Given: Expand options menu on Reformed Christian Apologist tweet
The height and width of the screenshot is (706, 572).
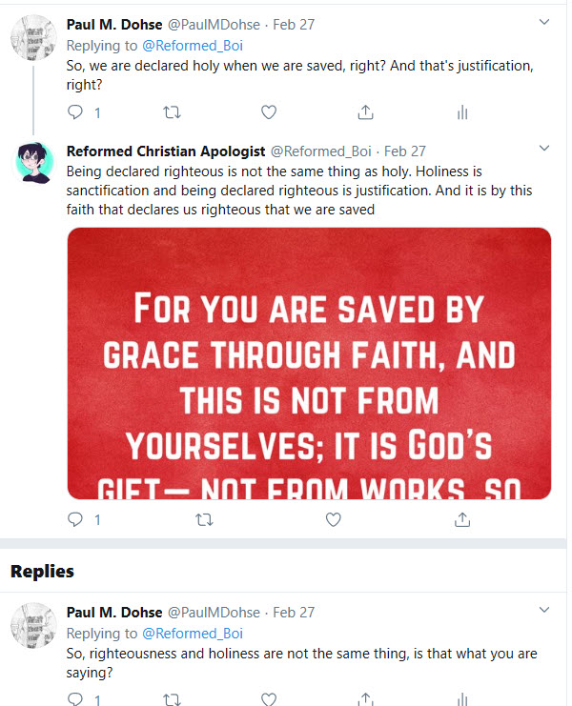Looking at the screenshot, I should tap(544, 149).
